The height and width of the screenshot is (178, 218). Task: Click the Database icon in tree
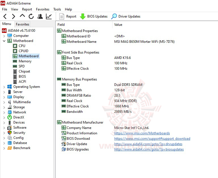[x=10, y=143]
